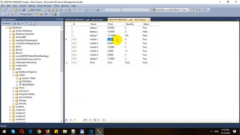Collapse the mydb database node

coord(10,69)
